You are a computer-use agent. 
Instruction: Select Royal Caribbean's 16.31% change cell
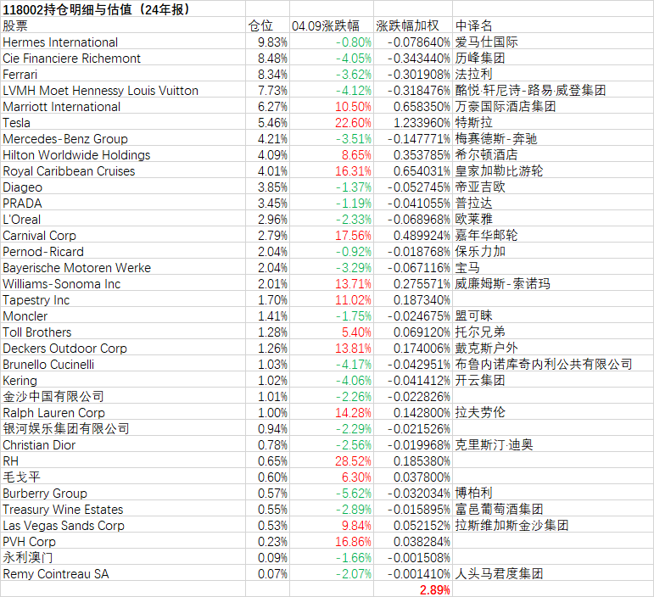(x=332, y=170)
